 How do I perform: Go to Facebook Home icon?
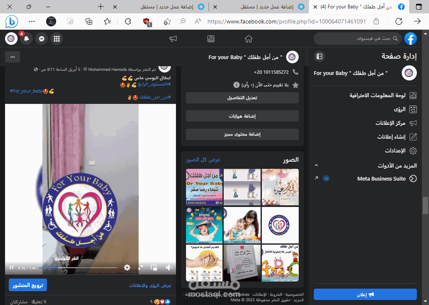tap(248, 39)
